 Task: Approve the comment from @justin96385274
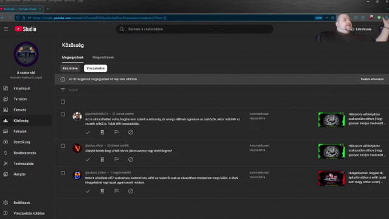click(x=88, y=133)
